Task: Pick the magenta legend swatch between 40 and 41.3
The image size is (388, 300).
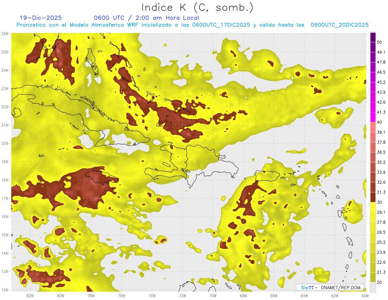Action: tap(373, 117)
